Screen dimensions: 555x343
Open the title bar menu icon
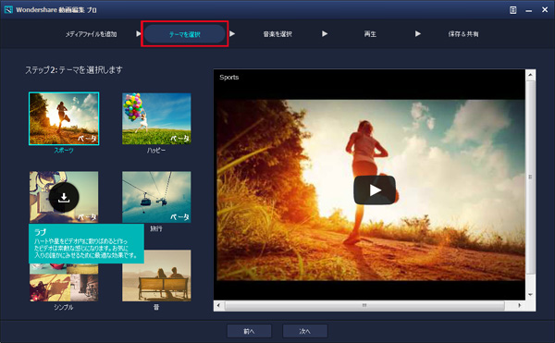point(512,10)
